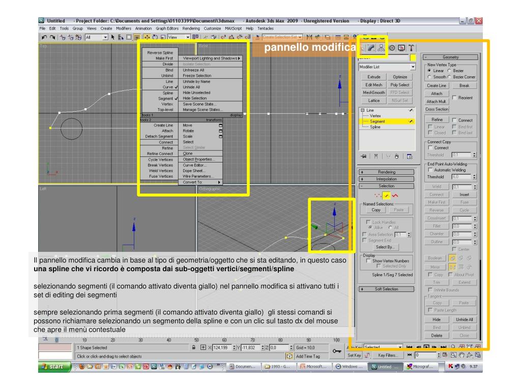Collapse the Line entry in the modifier stack
Screen dimensions: 521x390
click(x=362, y=110)
